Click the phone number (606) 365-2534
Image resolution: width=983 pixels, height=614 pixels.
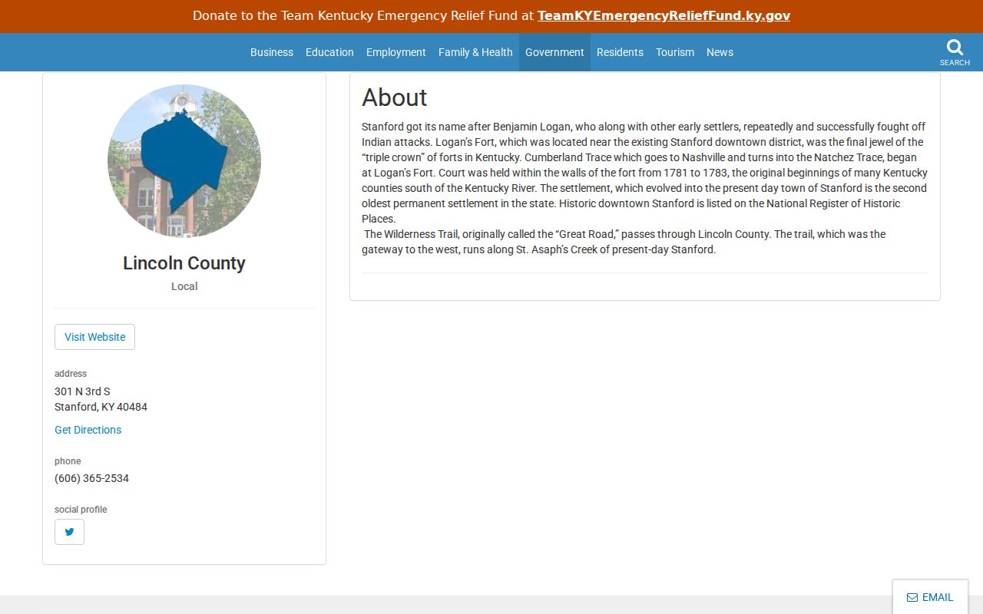coord(91,478)
